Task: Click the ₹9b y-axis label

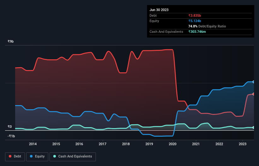Action: (11, 41)
